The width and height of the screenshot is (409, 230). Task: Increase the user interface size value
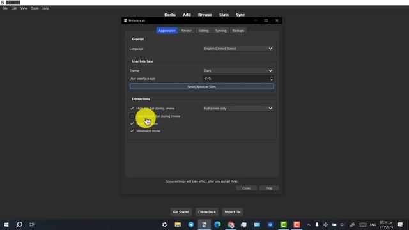coord(271,77)
